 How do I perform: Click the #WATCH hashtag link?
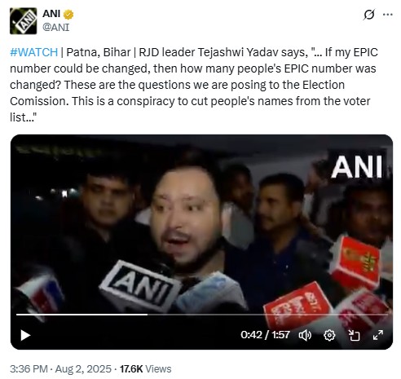[x=34, y=52]
